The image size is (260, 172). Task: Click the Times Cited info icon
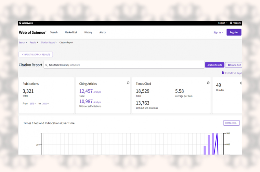(x=208, y=83)
